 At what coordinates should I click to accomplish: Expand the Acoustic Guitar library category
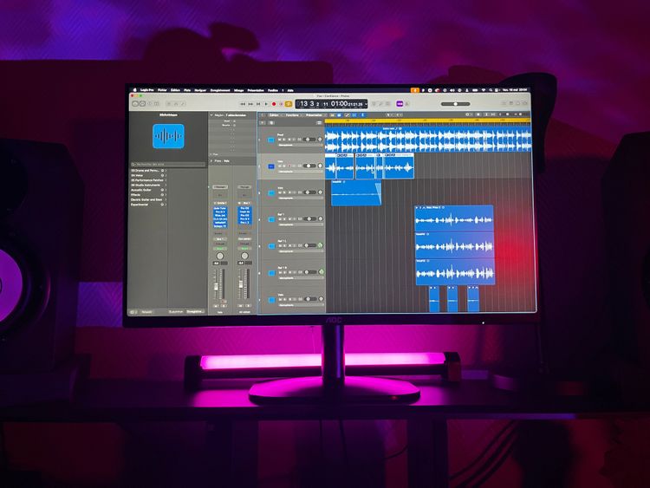[x=166, y=190]
